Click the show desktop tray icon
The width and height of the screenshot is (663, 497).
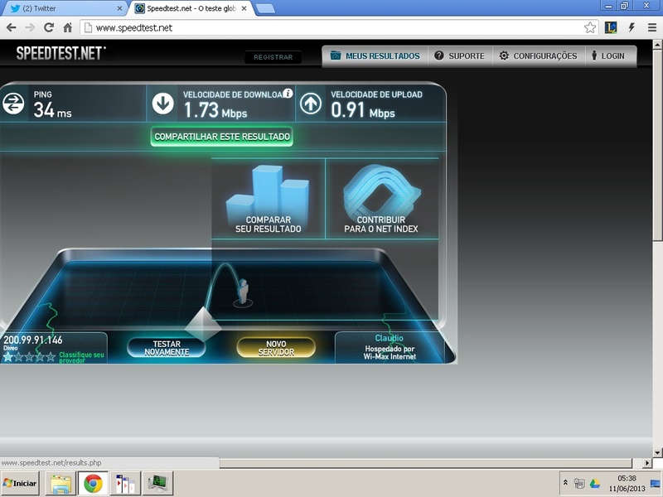coord(656,484)
